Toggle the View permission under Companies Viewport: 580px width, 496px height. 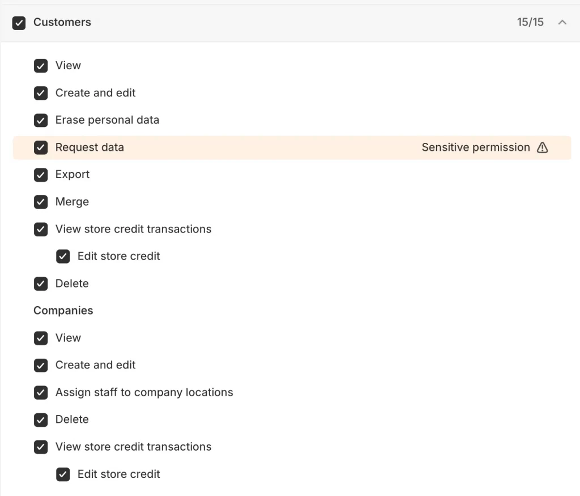tap(41, 338)
